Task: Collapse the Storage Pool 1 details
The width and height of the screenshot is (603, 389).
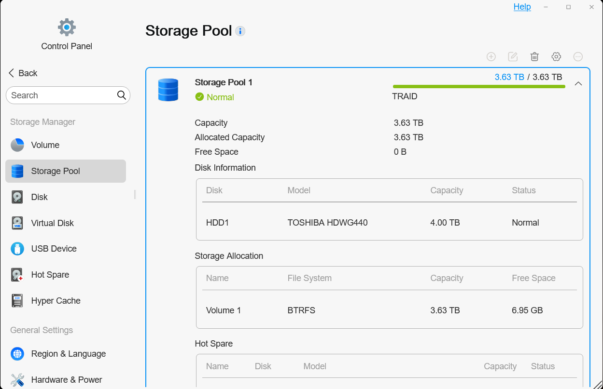Action: click(x=578, y=84)
